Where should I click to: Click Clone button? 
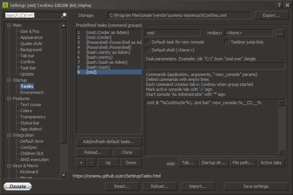coord(127,152)
